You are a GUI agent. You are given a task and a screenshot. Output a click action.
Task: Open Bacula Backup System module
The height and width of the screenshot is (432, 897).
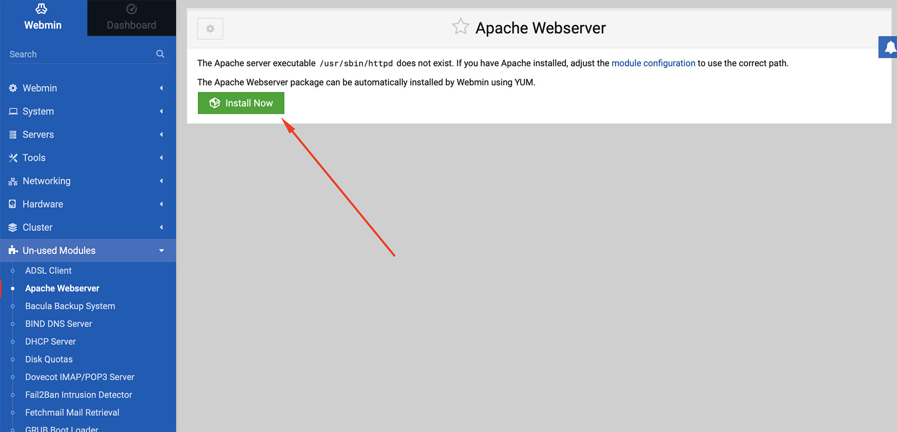click(x=70, y=306)
